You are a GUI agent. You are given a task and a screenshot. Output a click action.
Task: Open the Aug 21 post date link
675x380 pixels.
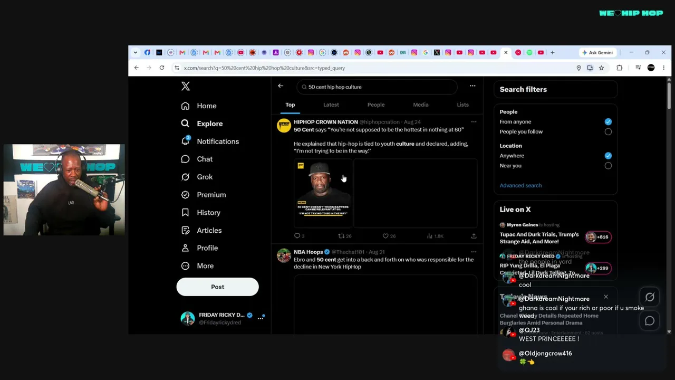point(377,252)
